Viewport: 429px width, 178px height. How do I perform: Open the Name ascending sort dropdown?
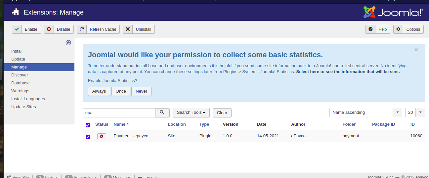pyautogui.click(x=366, y=112)
